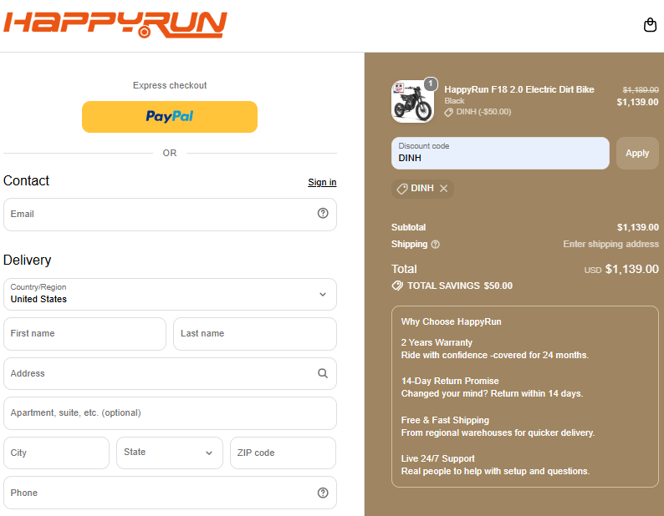Click the Discount code field
Screen dimensions: 664x516
click(x=500, y=153)
